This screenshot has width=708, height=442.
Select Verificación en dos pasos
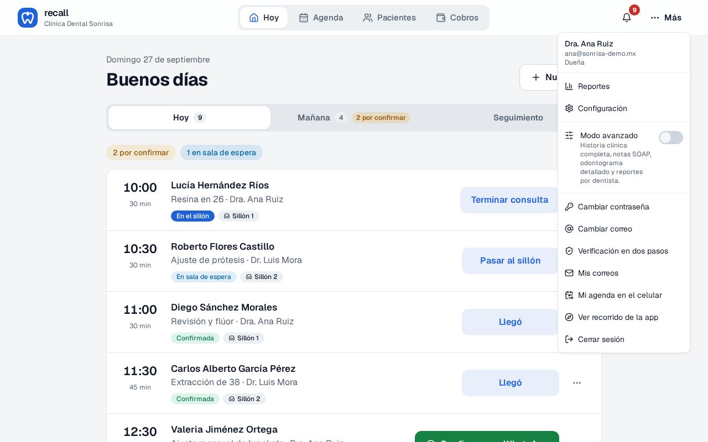(624, 251)
